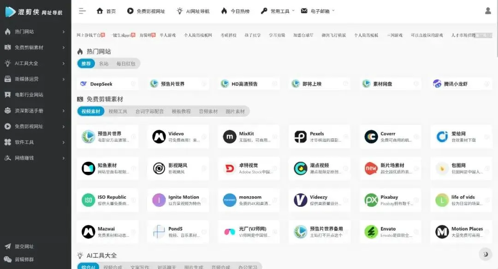
Task: Switch to the 每日红包 tab
Action: click(126, 64)
